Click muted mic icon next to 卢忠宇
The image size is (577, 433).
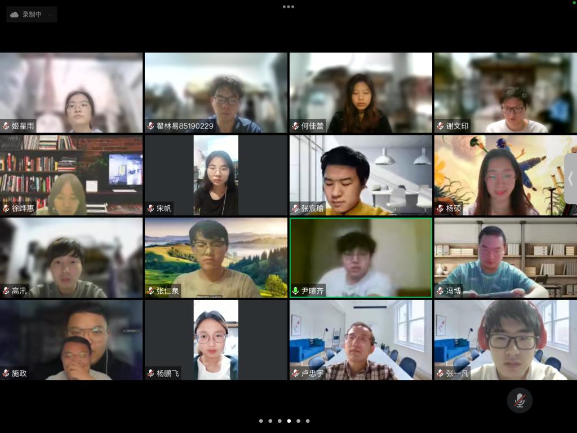[295, 373]
